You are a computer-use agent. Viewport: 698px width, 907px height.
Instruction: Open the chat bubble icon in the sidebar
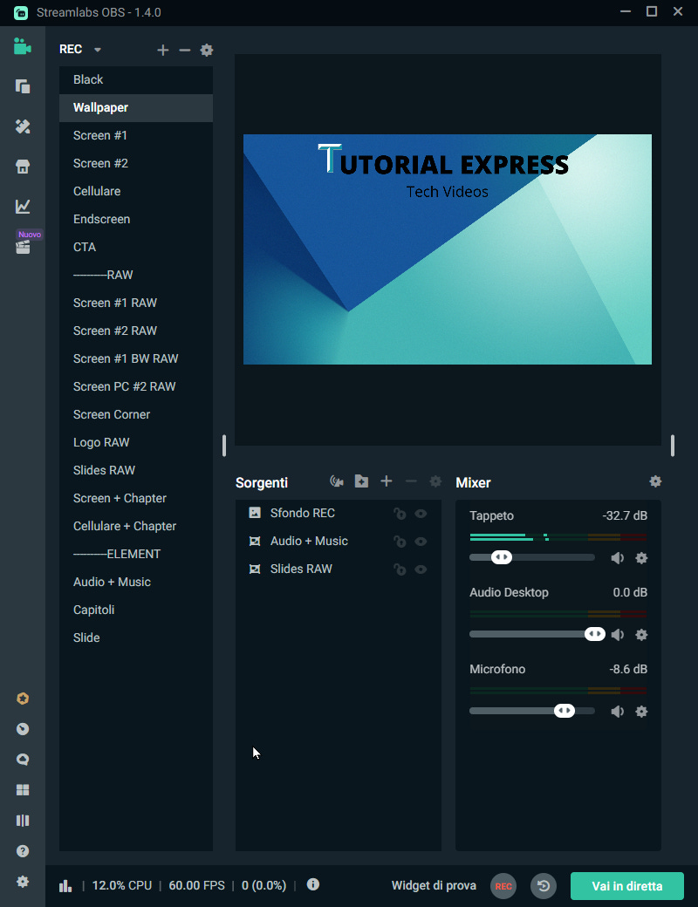pyautogui.click(x=23, y=760)
